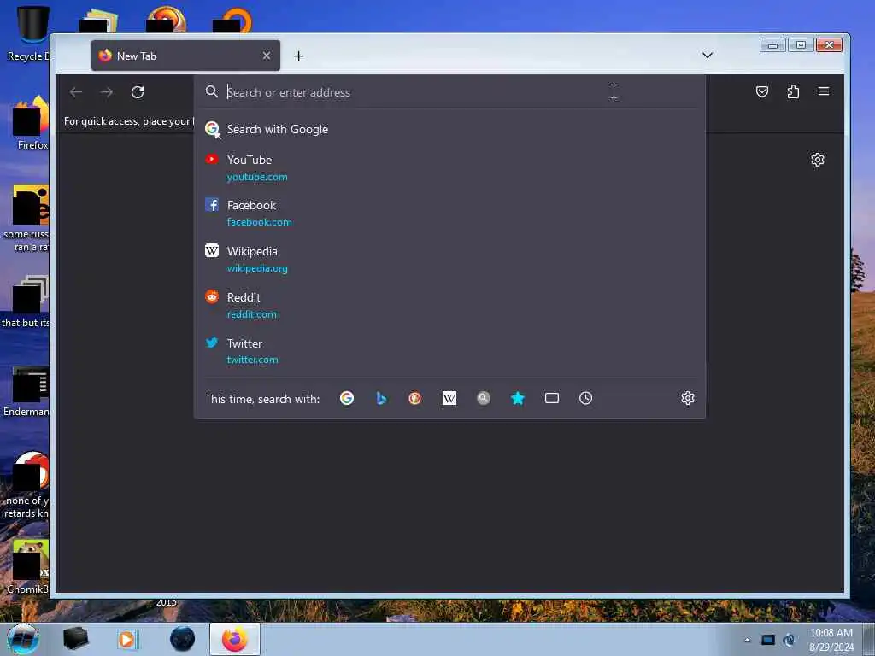The image size is (875, 656).
Task: Open the Windows Start orb
Action: click(23, 639)
